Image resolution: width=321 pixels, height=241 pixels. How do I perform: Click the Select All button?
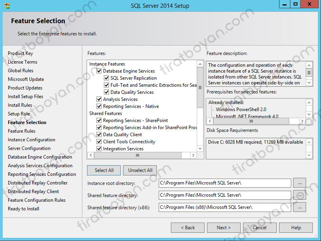click(104, 170)
